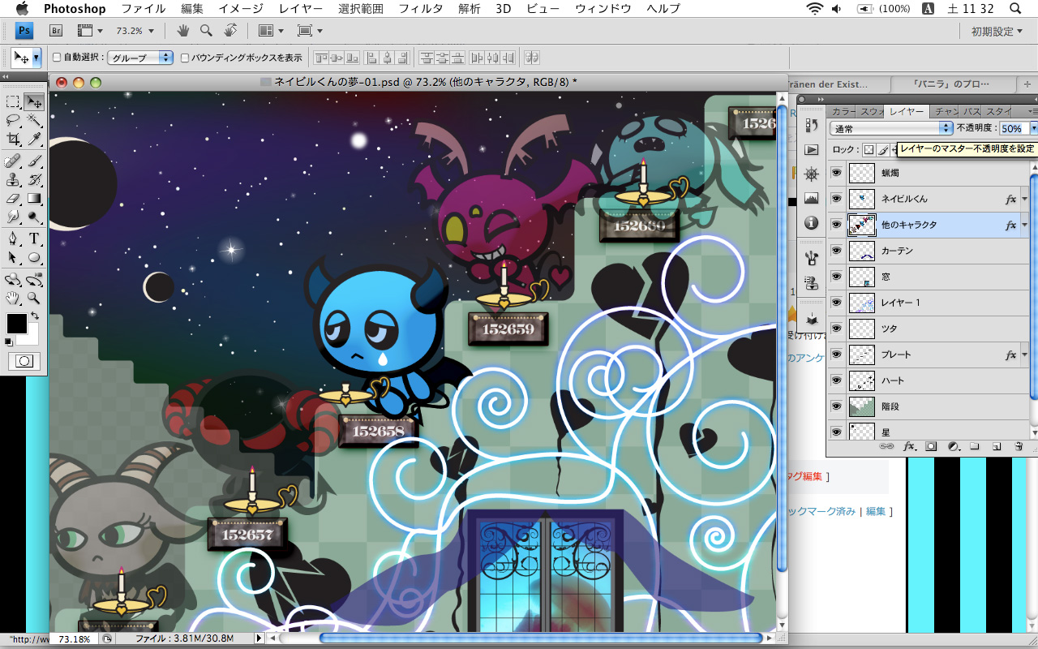Select the Crop tool
The height and width of the screenshot is (649, 1038).
click(x=13, y=139)
